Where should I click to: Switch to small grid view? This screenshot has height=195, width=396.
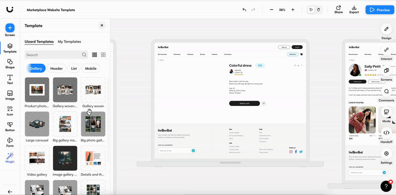pyautogui.click(x=95, y=55)
